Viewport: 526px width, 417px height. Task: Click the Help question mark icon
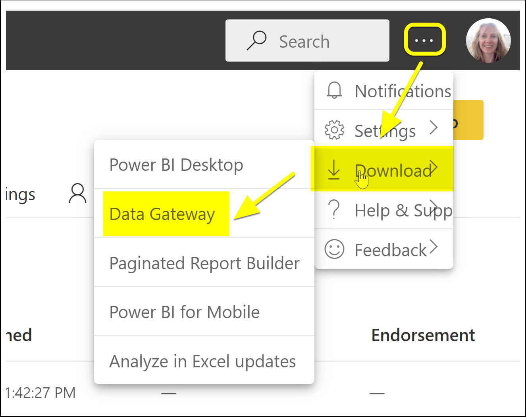coord(335,209)
